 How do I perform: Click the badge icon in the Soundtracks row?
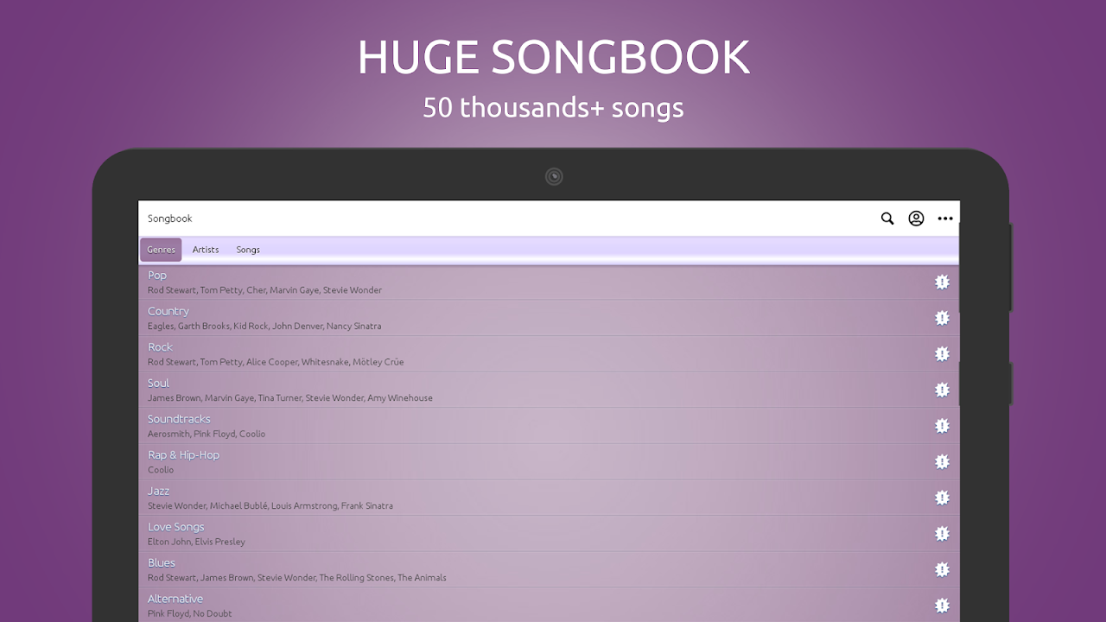click(942, 426)
